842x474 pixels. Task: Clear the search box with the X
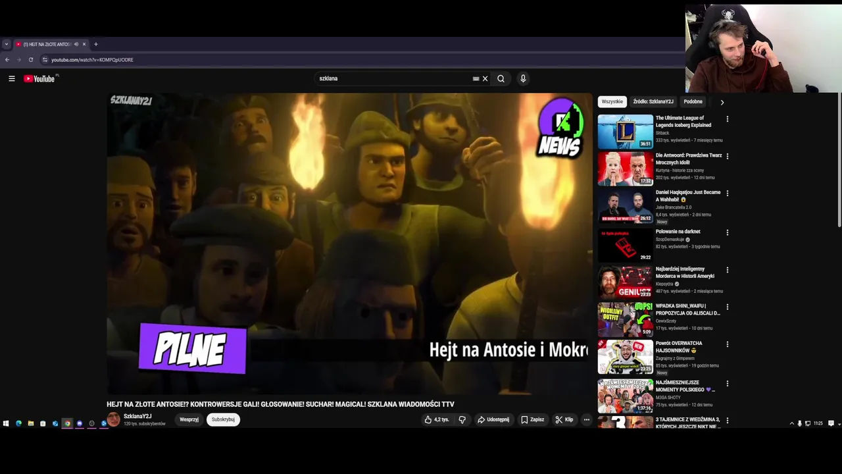pyautogui.click(x=485, y=78)
